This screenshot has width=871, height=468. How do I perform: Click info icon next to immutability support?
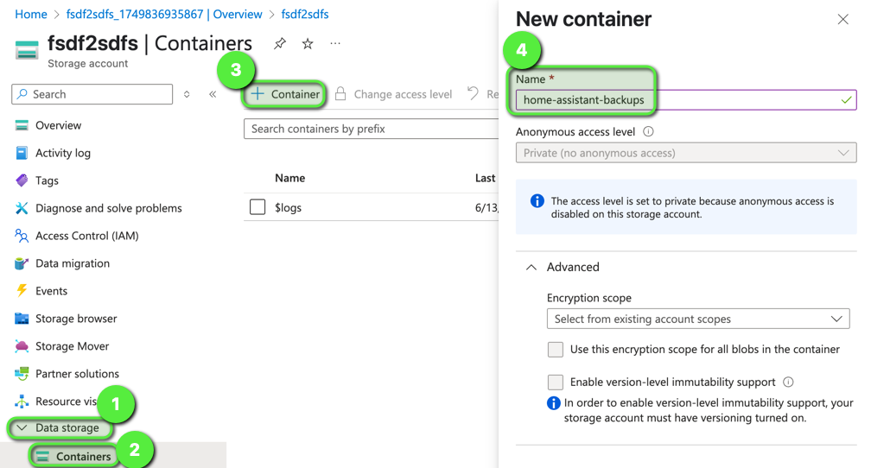pyautogui.click(x=788, y=382)
